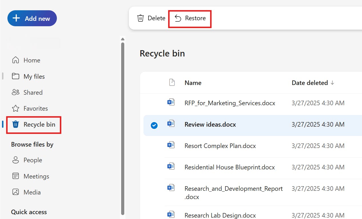
Task: Click the Name column header
Action: click(193, 83)
